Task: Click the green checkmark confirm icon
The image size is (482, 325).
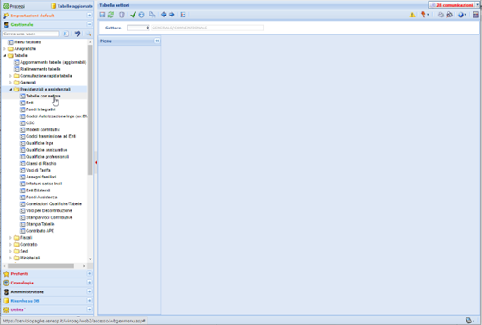Action: click(133, 15)
